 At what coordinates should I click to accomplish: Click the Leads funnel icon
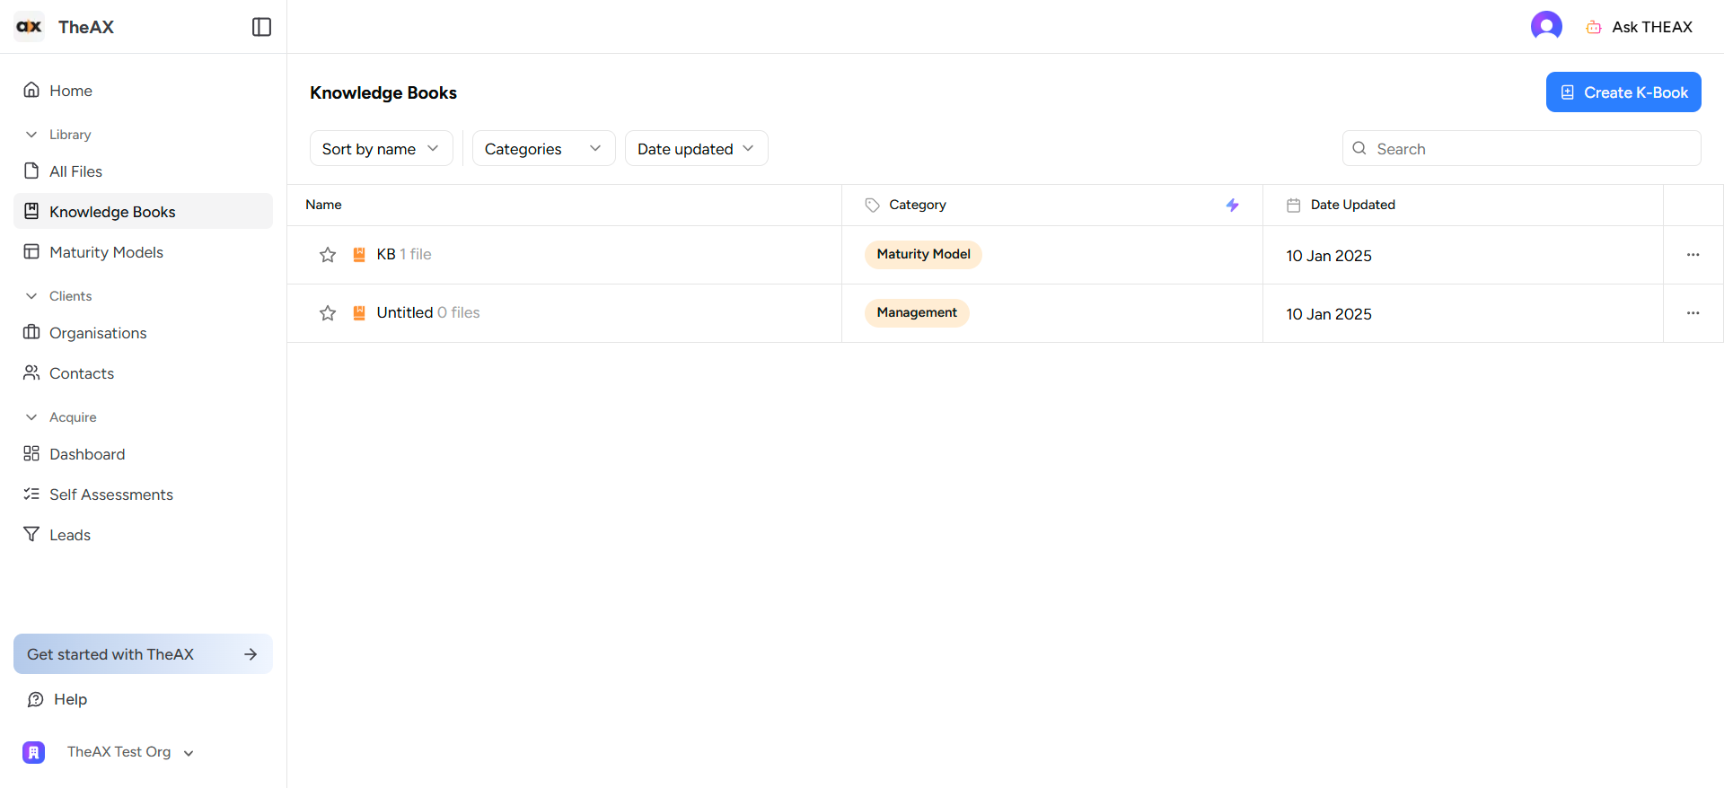click(31, 534)
